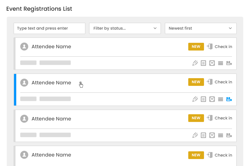Click the "Check in" button on first registration
The image size is (250, 166).
tap(223, 47)
